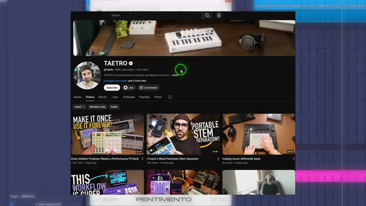The width and height of the screenshot is (366, 206).
Task: Activate voice search microphone icon
Action: (218, 15)
